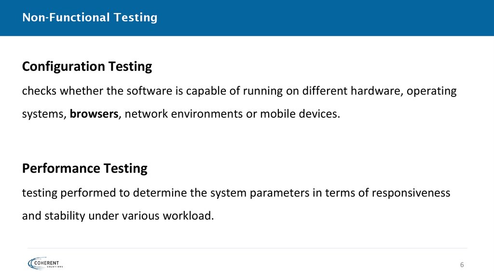Click the word workload in the last line
The width and height of the screenshot is (494, 277).
pyautogui.click(x=191, y=216)
